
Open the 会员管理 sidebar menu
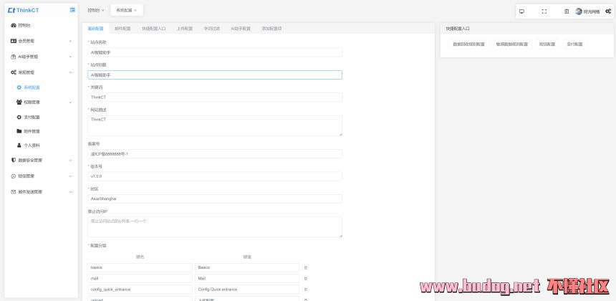[x=42, y=41]
